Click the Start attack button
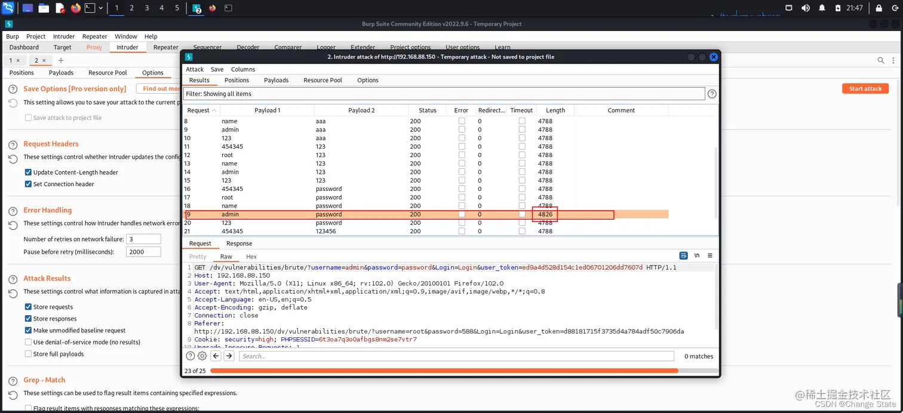The width and height of the screenshot is (903, 413). (x=865, y=88)
